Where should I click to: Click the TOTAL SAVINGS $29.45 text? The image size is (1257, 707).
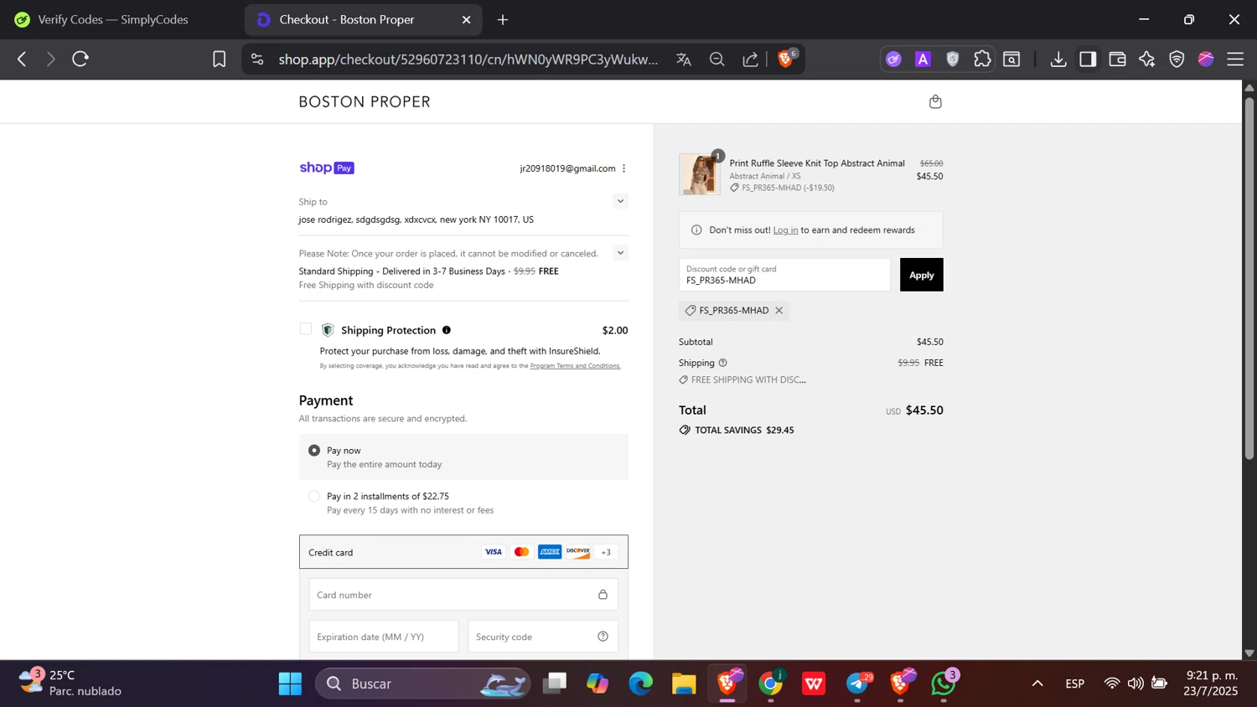point(744,430)
